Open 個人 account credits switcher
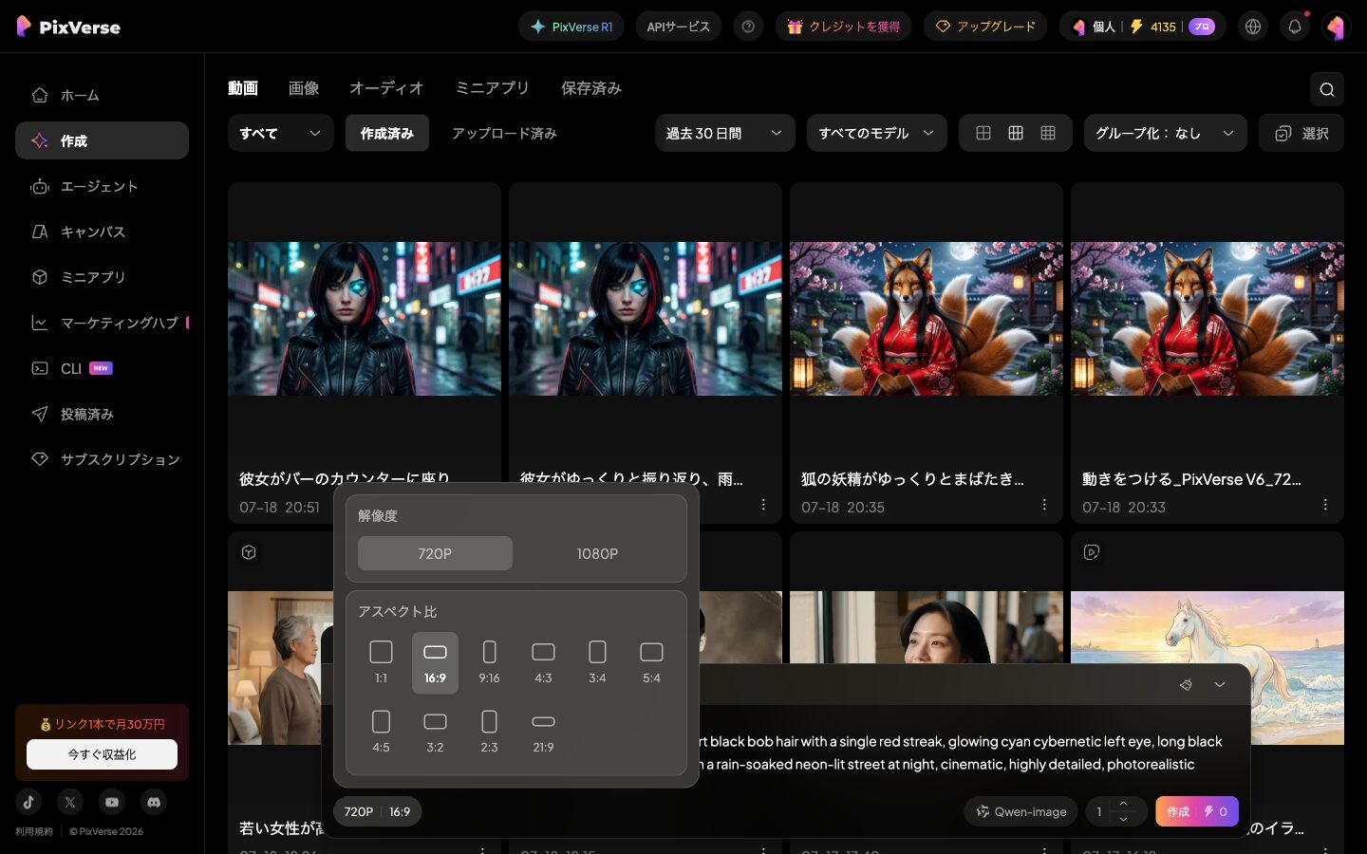The height and width of the screenshot is (854, 1367). pos(1143,27)
